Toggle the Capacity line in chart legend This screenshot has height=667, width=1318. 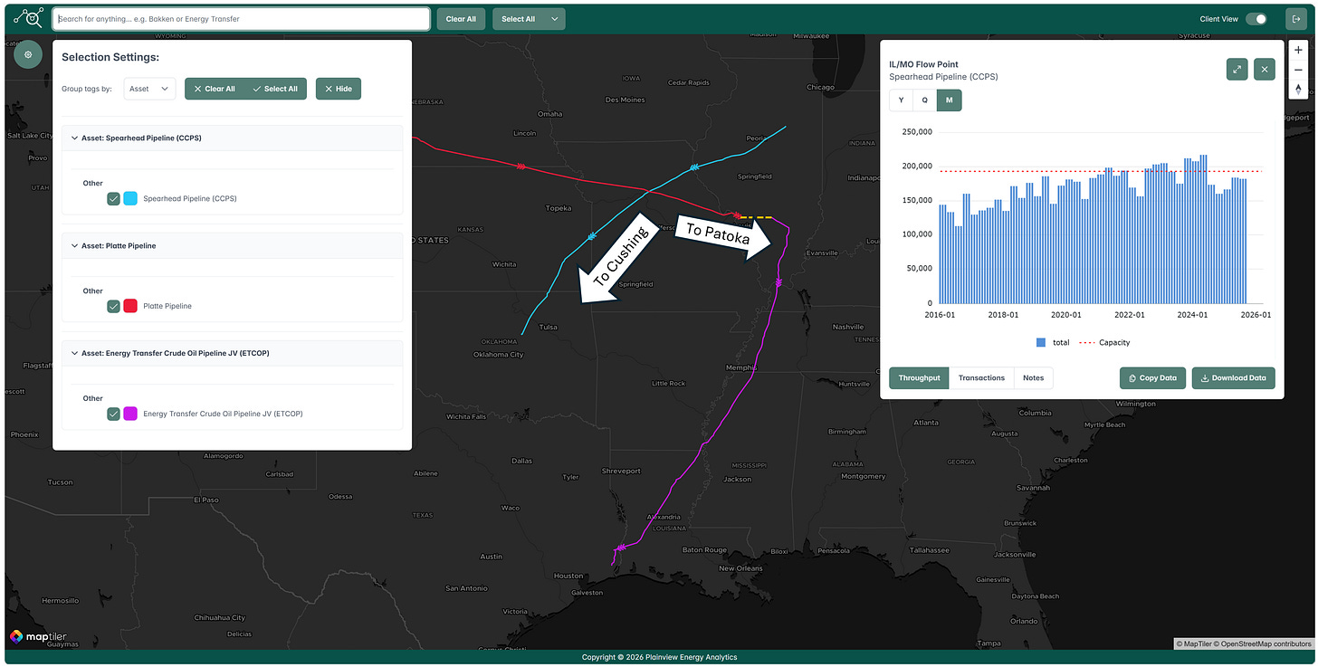(1104, 342)
